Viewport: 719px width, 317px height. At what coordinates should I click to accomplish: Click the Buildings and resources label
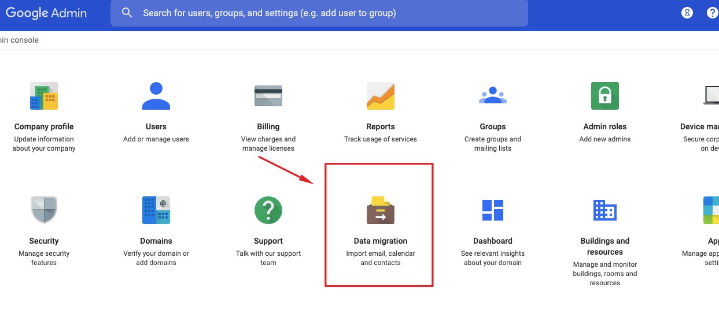(605, 247)
